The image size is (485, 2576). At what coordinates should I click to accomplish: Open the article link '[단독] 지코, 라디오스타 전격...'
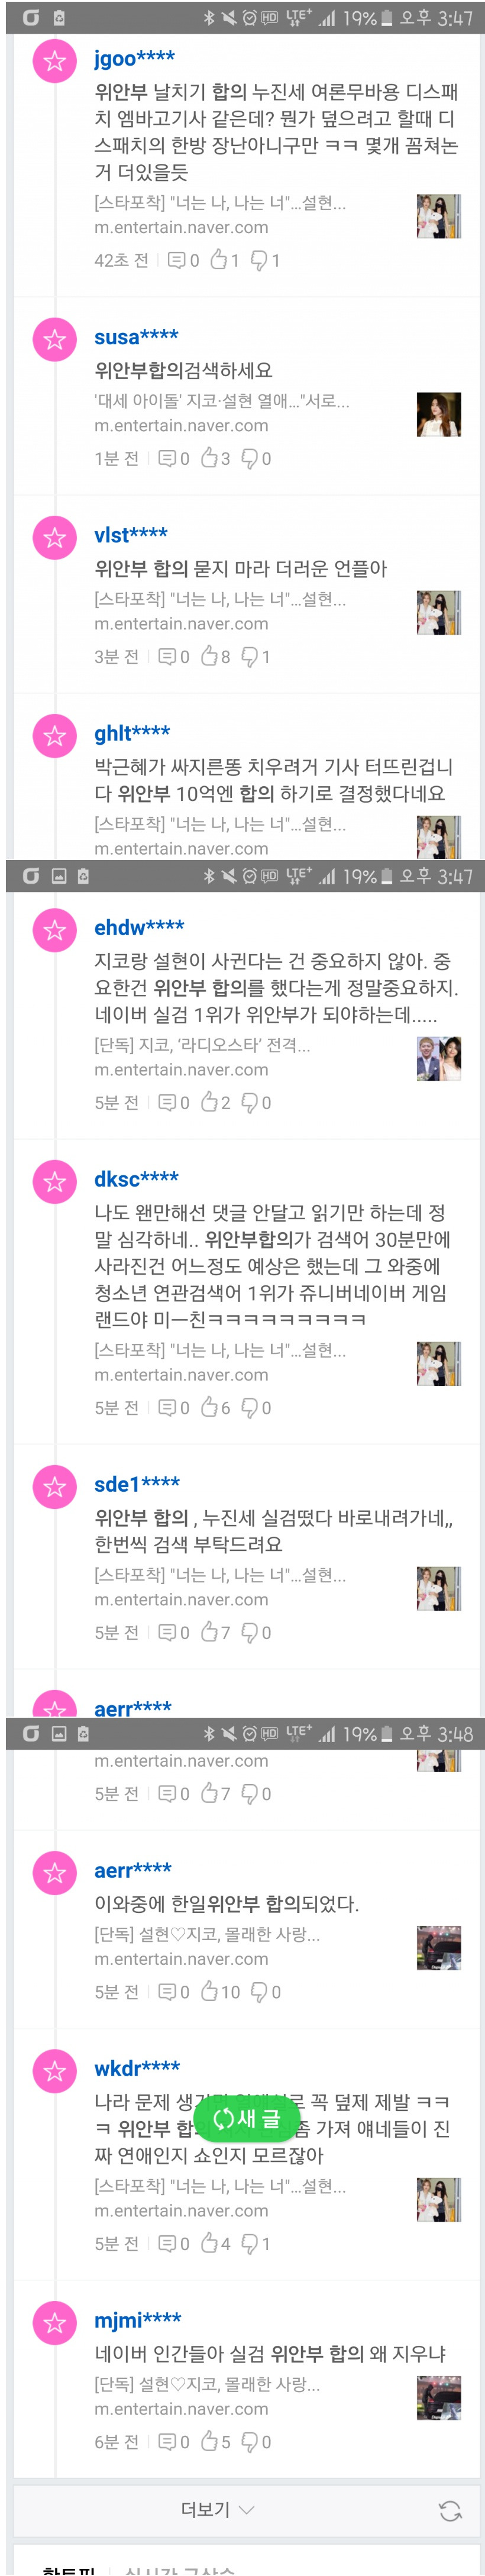pos(202,1045)
